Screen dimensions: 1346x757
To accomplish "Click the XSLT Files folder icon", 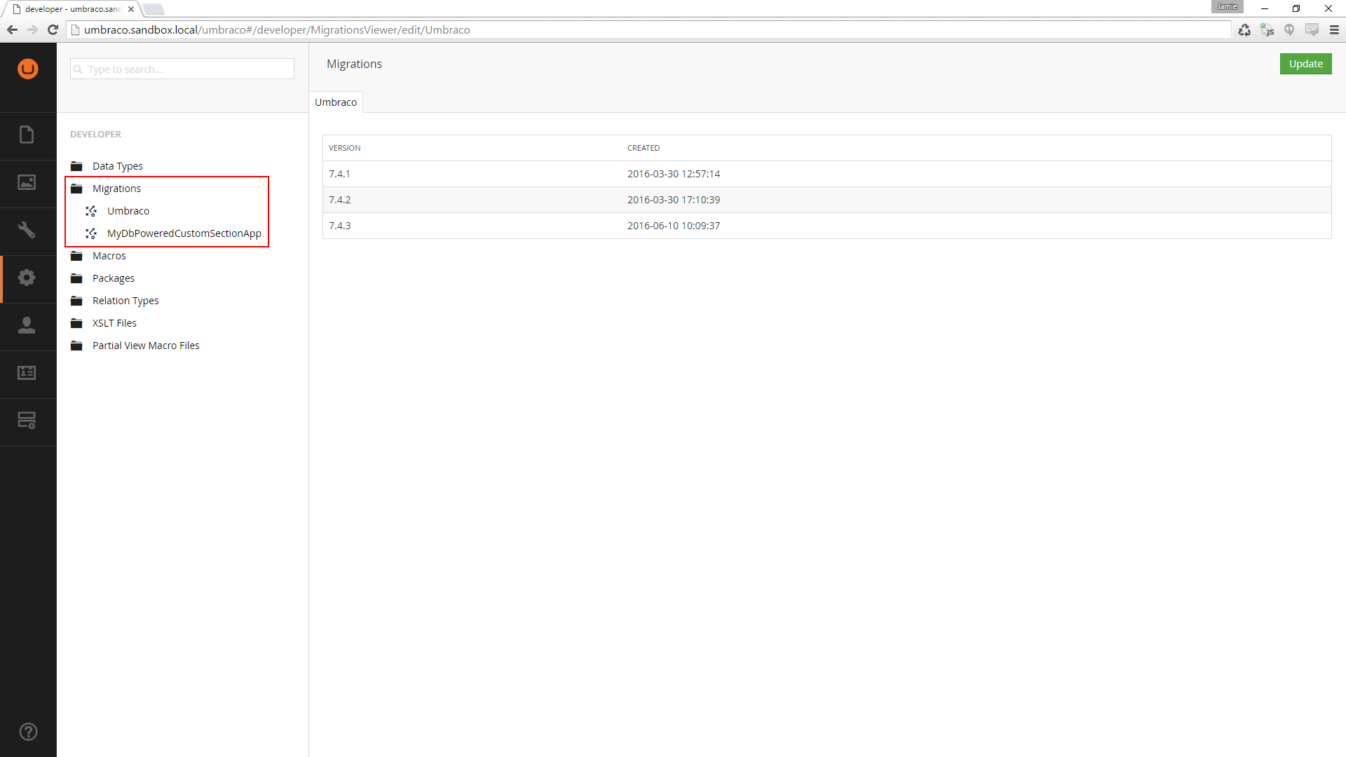I will 77,323.
